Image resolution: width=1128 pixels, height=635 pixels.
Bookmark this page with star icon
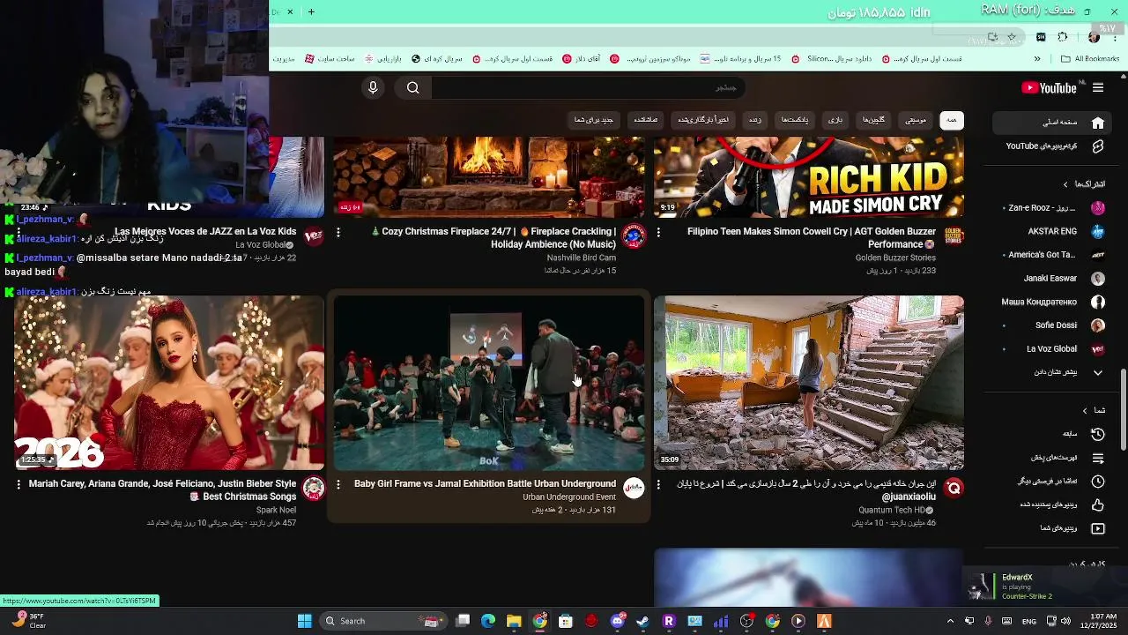(1012, 37)
